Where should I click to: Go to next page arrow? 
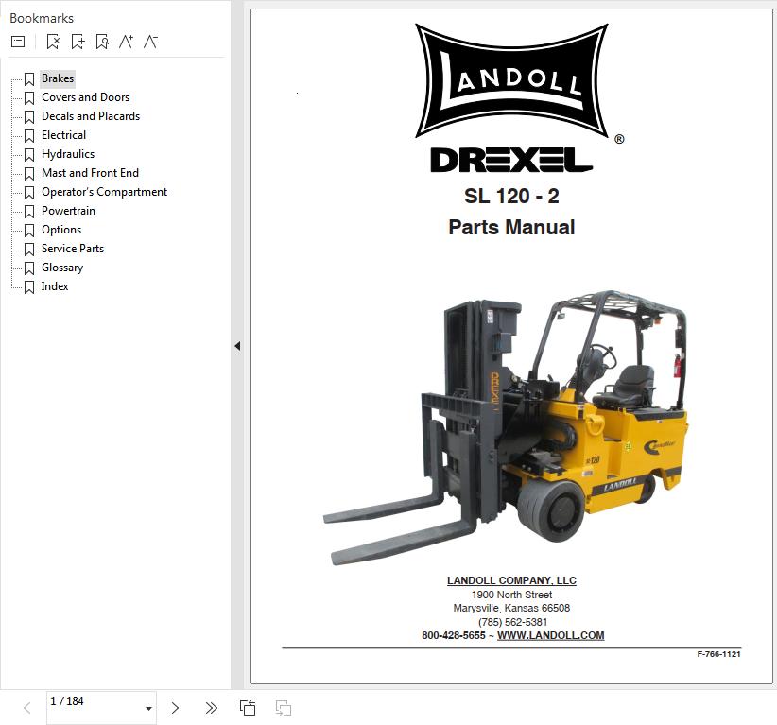(x=175, y=708)
